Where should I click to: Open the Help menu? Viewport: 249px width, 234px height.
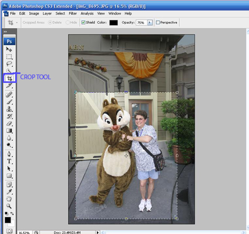(128, 14)
